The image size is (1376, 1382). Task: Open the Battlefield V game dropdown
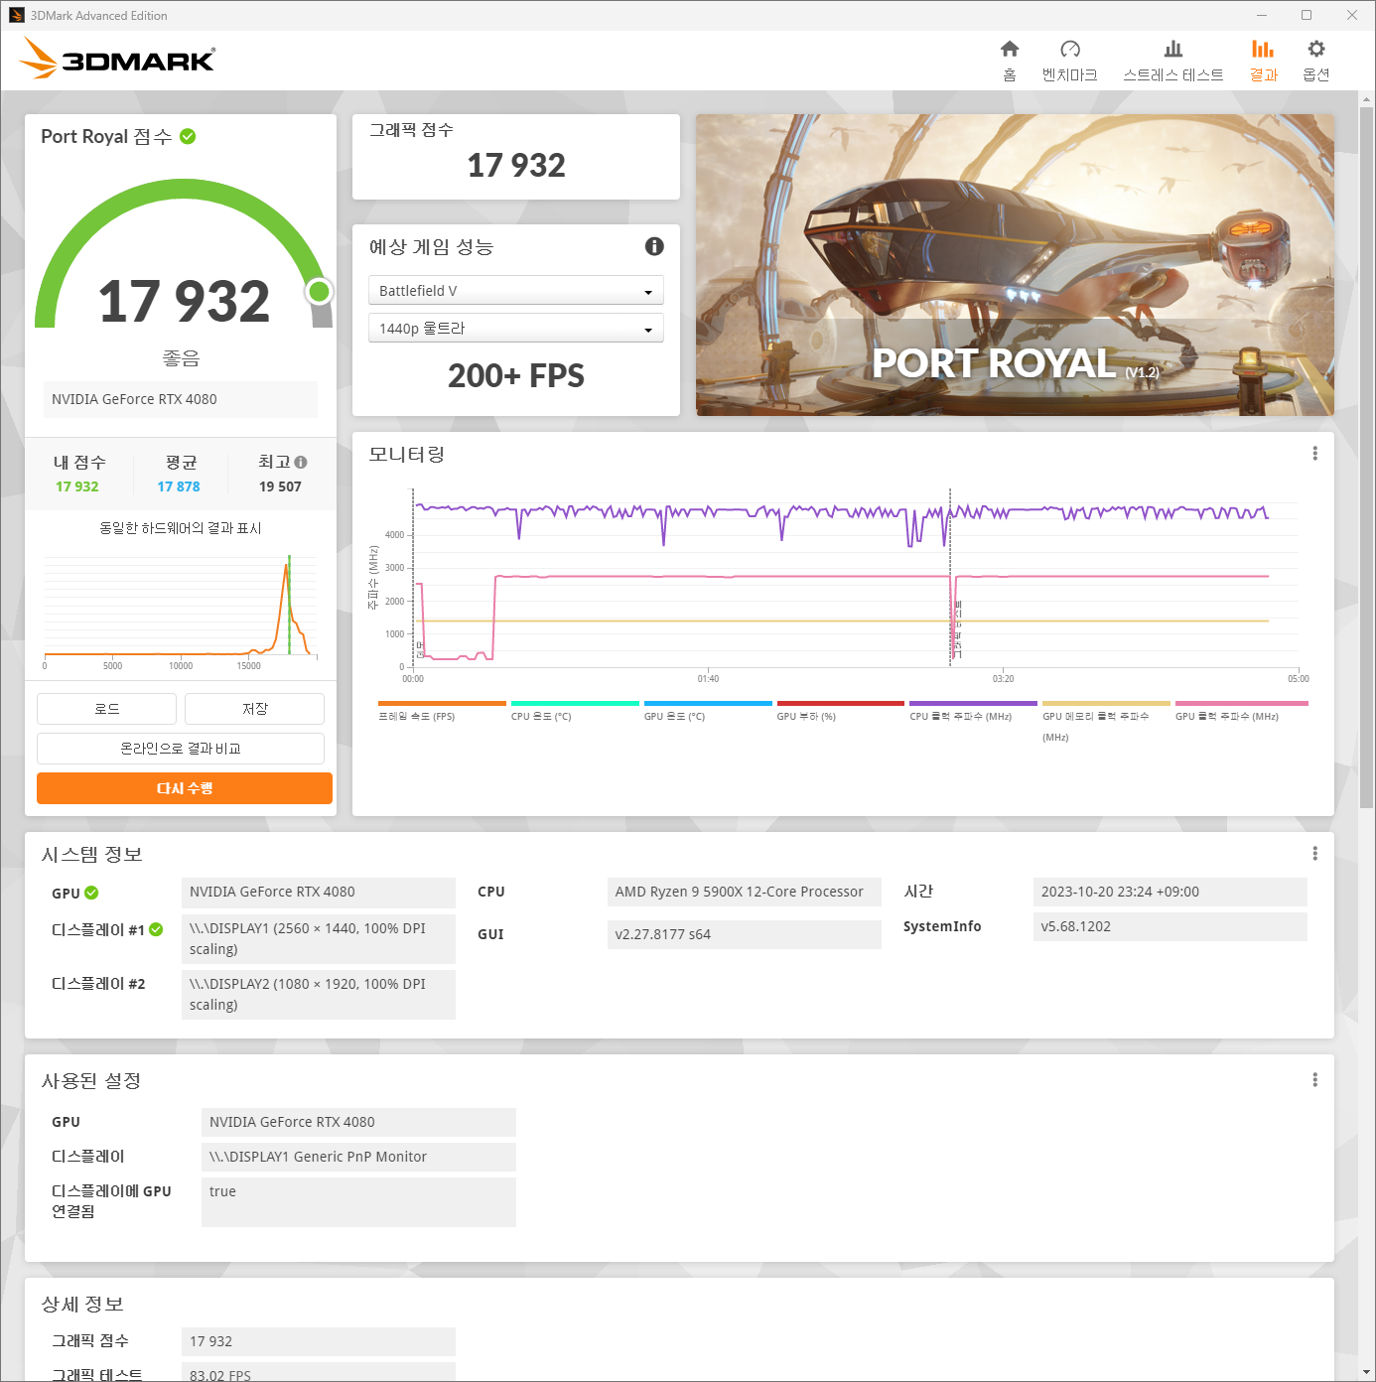pos(515,291)
